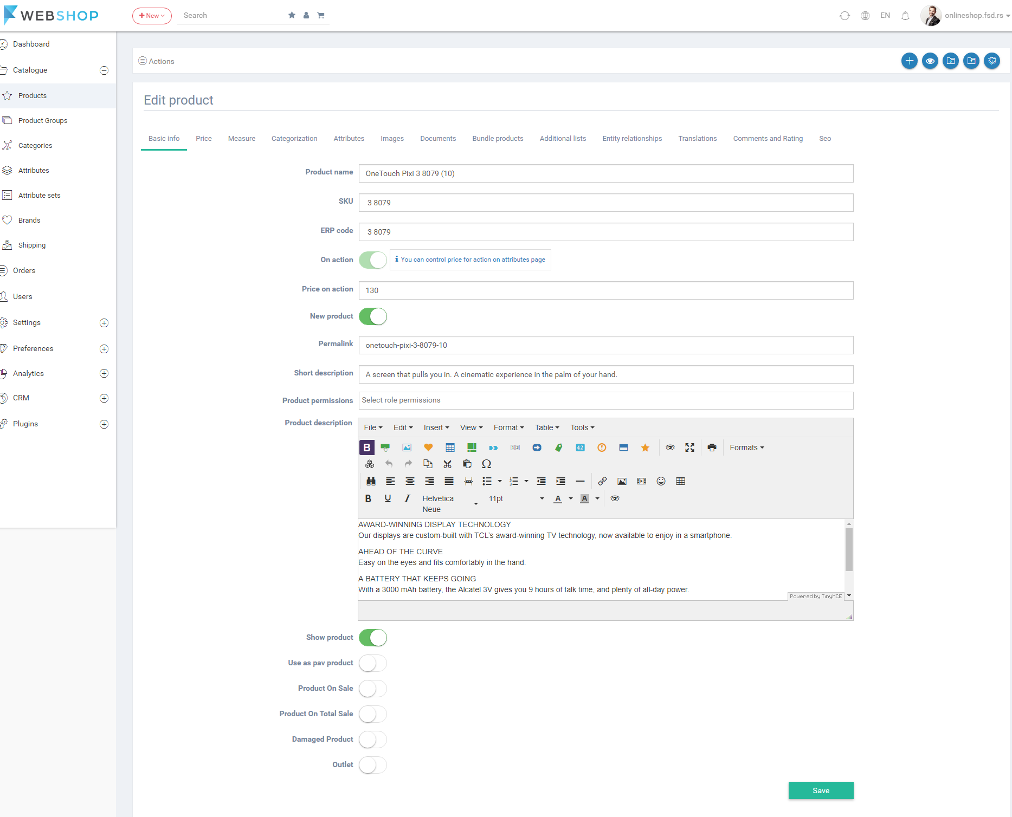Click the blue eye preview action button
Screen dimensions: 1012x817
click(930, 61)
